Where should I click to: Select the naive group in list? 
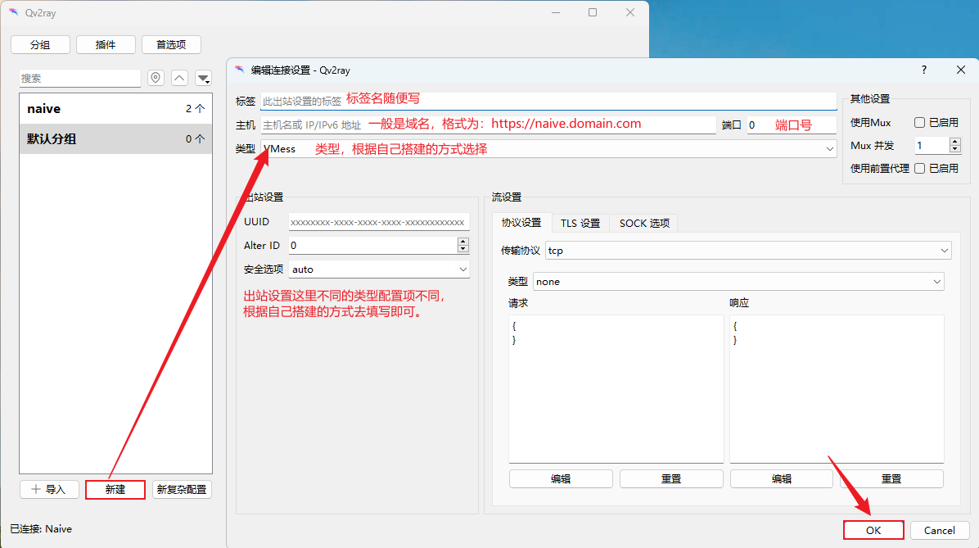115,109
